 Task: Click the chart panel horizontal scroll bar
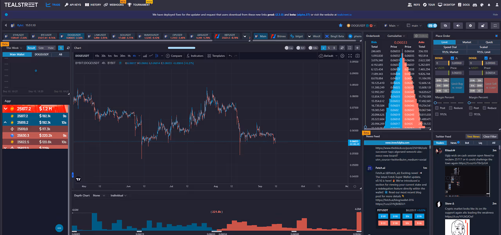click(181, 48)
